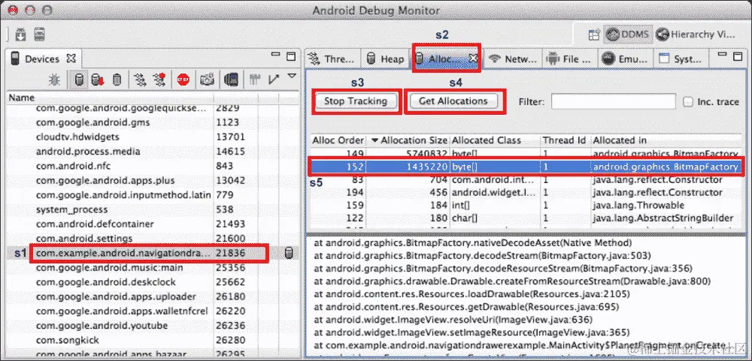
Task: Open the Devices view menu triangle
Action: pos(292,76)
